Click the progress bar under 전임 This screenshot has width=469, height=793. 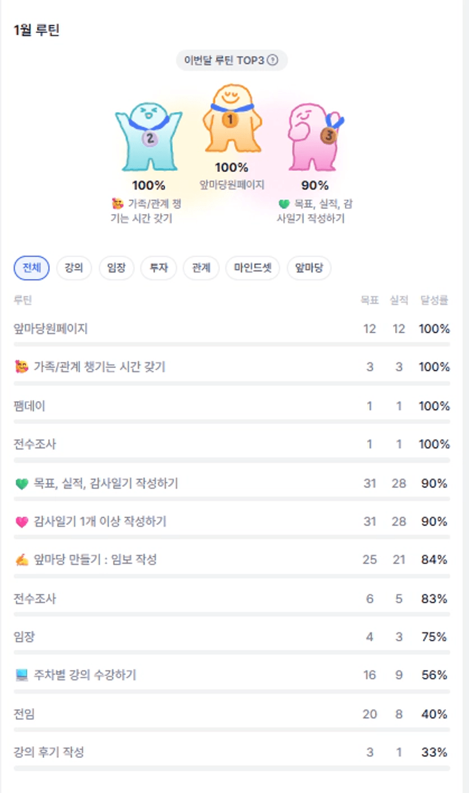pos(231,730)
